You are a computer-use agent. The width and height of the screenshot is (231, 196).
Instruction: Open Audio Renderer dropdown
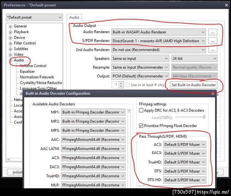click(x=159, y=32)
